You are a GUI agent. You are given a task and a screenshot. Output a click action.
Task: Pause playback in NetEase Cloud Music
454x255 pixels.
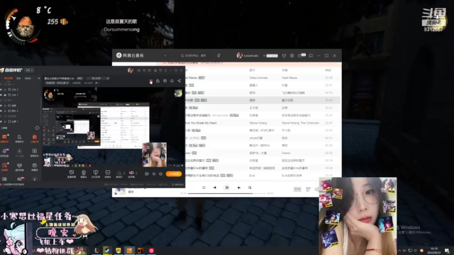click(x=226, y=188)
